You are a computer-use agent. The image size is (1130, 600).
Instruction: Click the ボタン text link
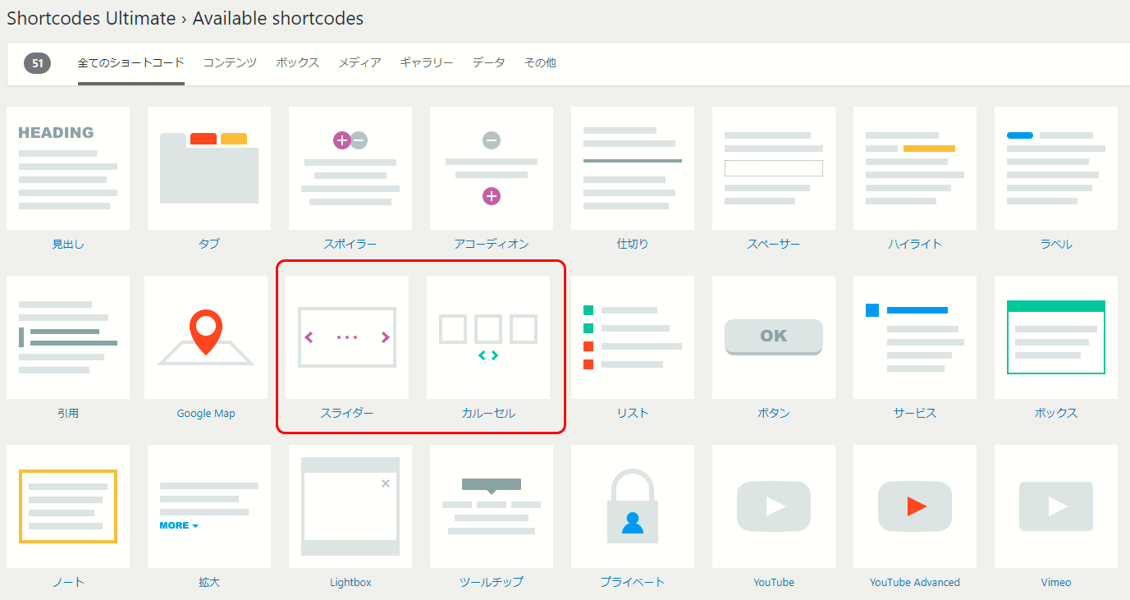(x=774, y=413)
